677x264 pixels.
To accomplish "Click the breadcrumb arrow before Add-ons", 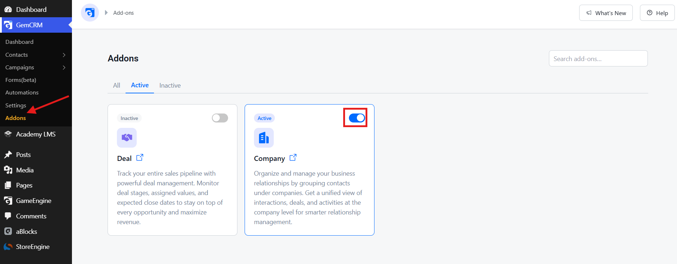I will point(106,13).
